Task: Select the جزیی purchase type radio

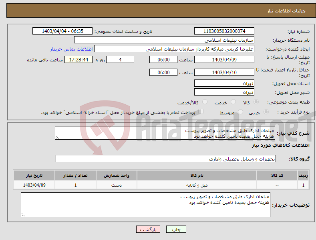Action: 266,112
